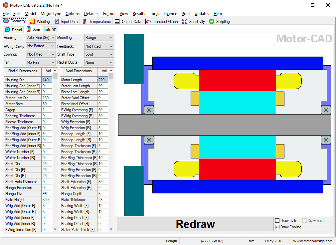Screen dimensions: 336x245
Task: Open the EWdg Cavity dropdown
Action: [x=41, y=46]
